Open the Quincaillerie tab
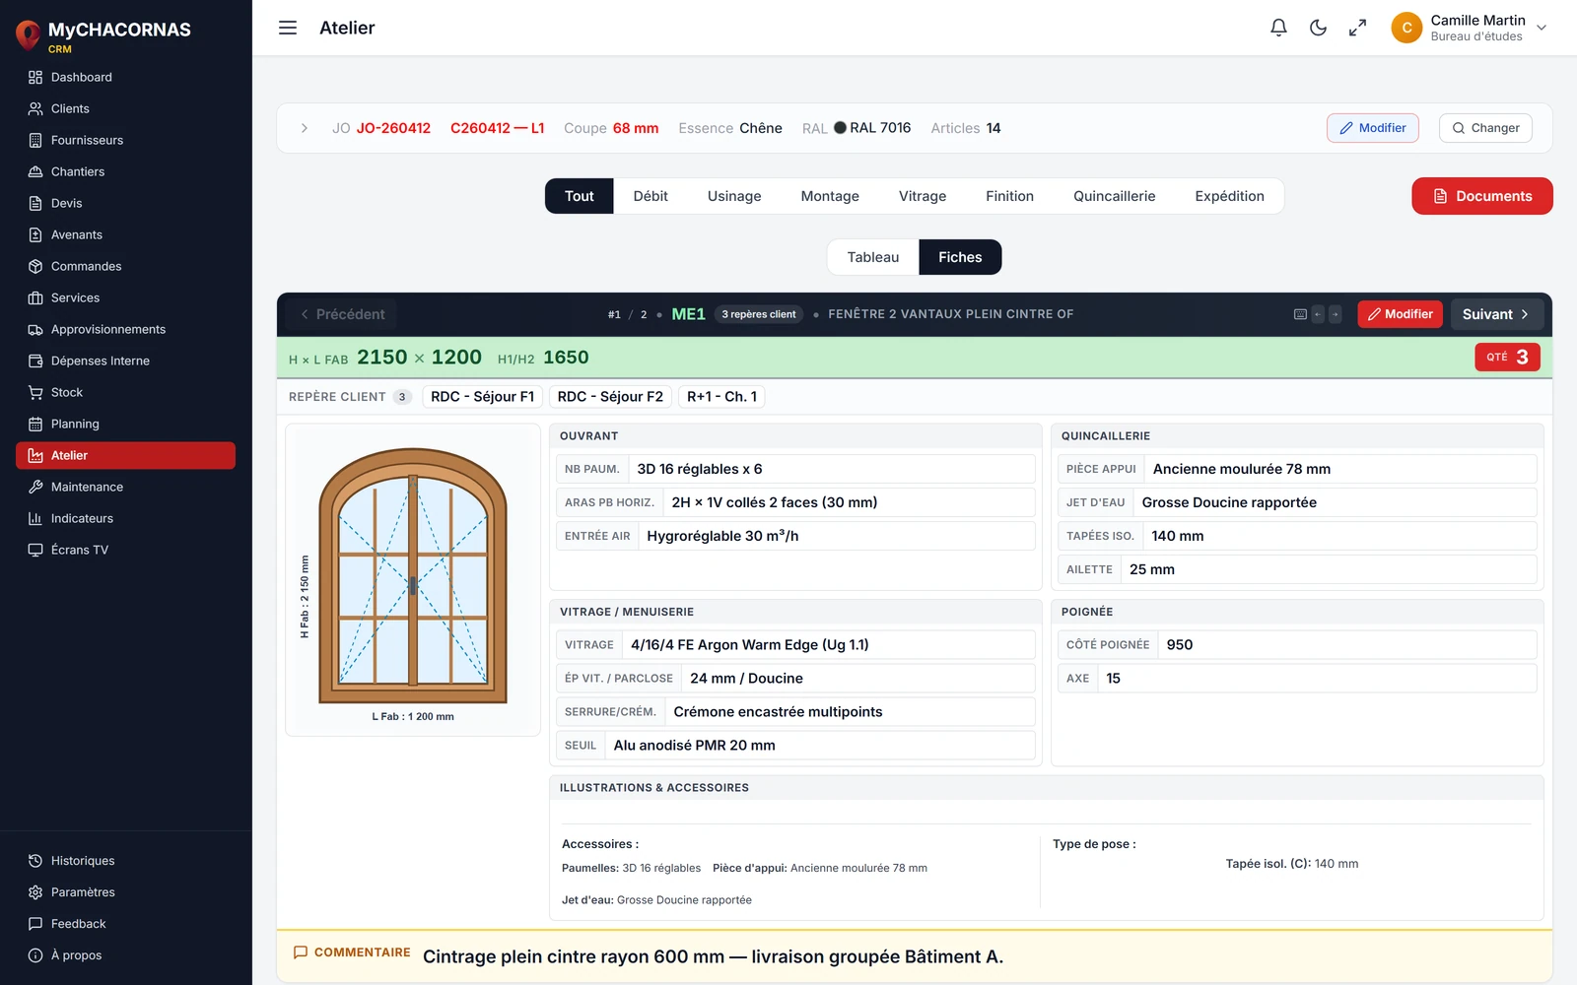Screen dimensions: 1577x985 (1114, 196)
